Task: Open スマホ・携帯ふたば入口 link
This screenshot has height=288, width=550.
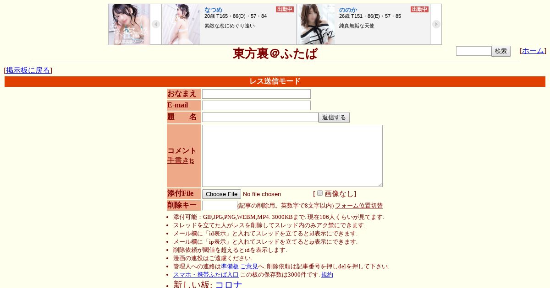Action: coord(206,275)
